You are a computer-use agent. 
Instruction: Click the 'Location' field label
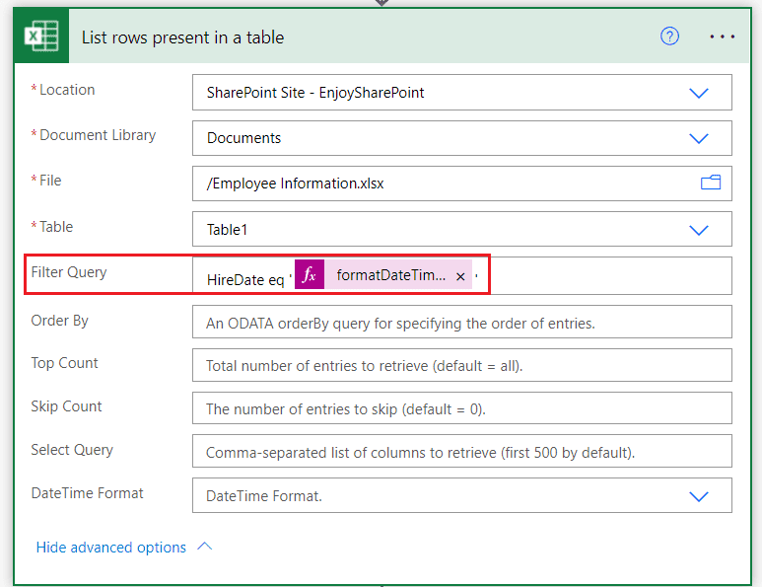pyautogui.click(x=67, y=90)
